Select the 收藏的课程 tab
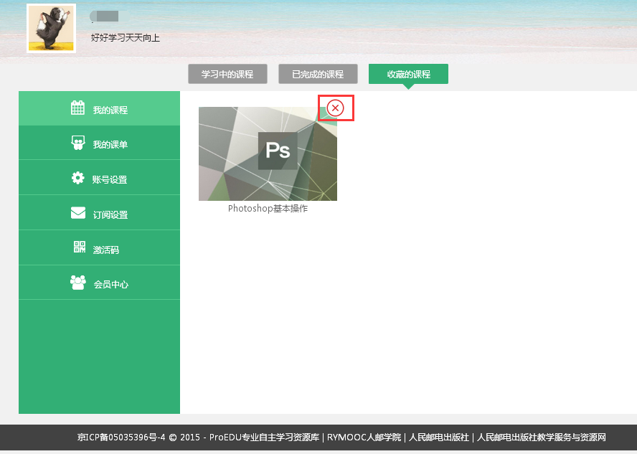This screenshot has width=637, height=454. coord(408,73)
